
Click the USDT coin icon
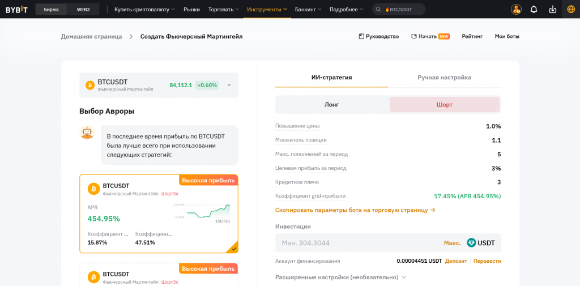[471, 243]
